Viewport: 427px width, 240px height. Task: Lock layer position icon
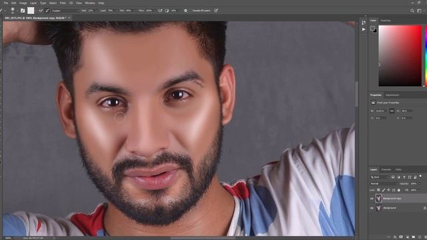pyautogui.click(x=388, y=190)
